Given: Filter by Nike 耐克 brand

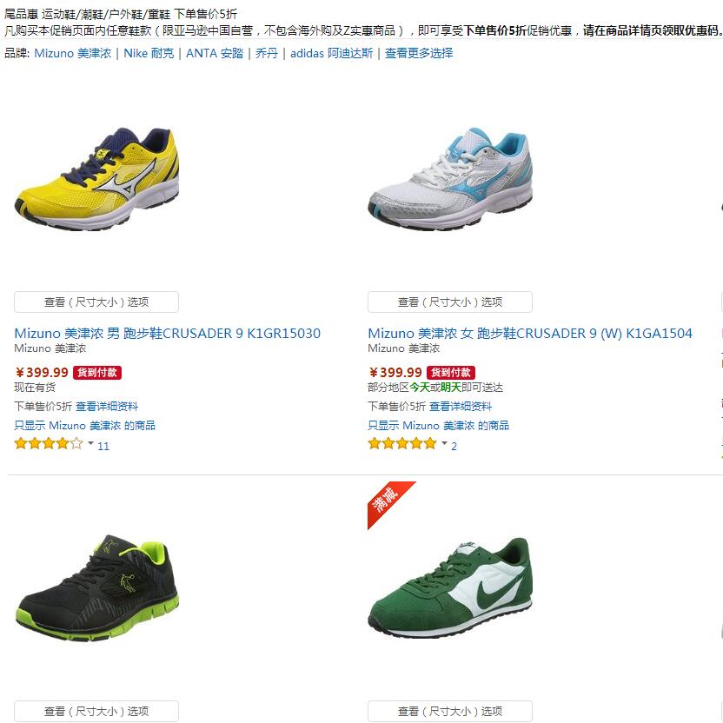Looking at the screenshot, I should coord(149,53).
